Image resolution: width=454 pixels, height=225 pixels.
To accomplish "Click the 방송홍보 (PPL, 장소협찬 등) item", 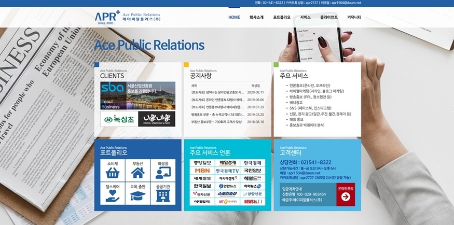I will pyautogui.click(x=310, y=97).
